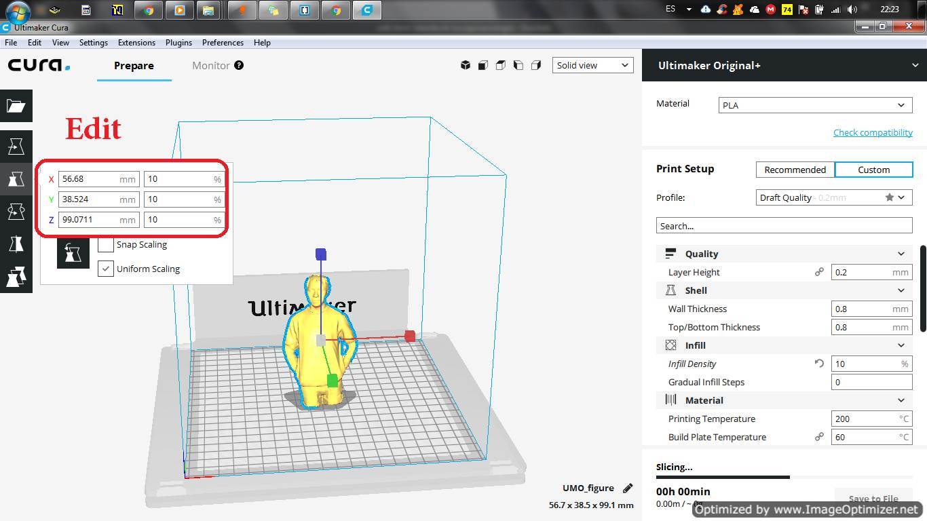Switch camera to top view icon
This screenshot has width=927, height=521.
click(501, 65)
